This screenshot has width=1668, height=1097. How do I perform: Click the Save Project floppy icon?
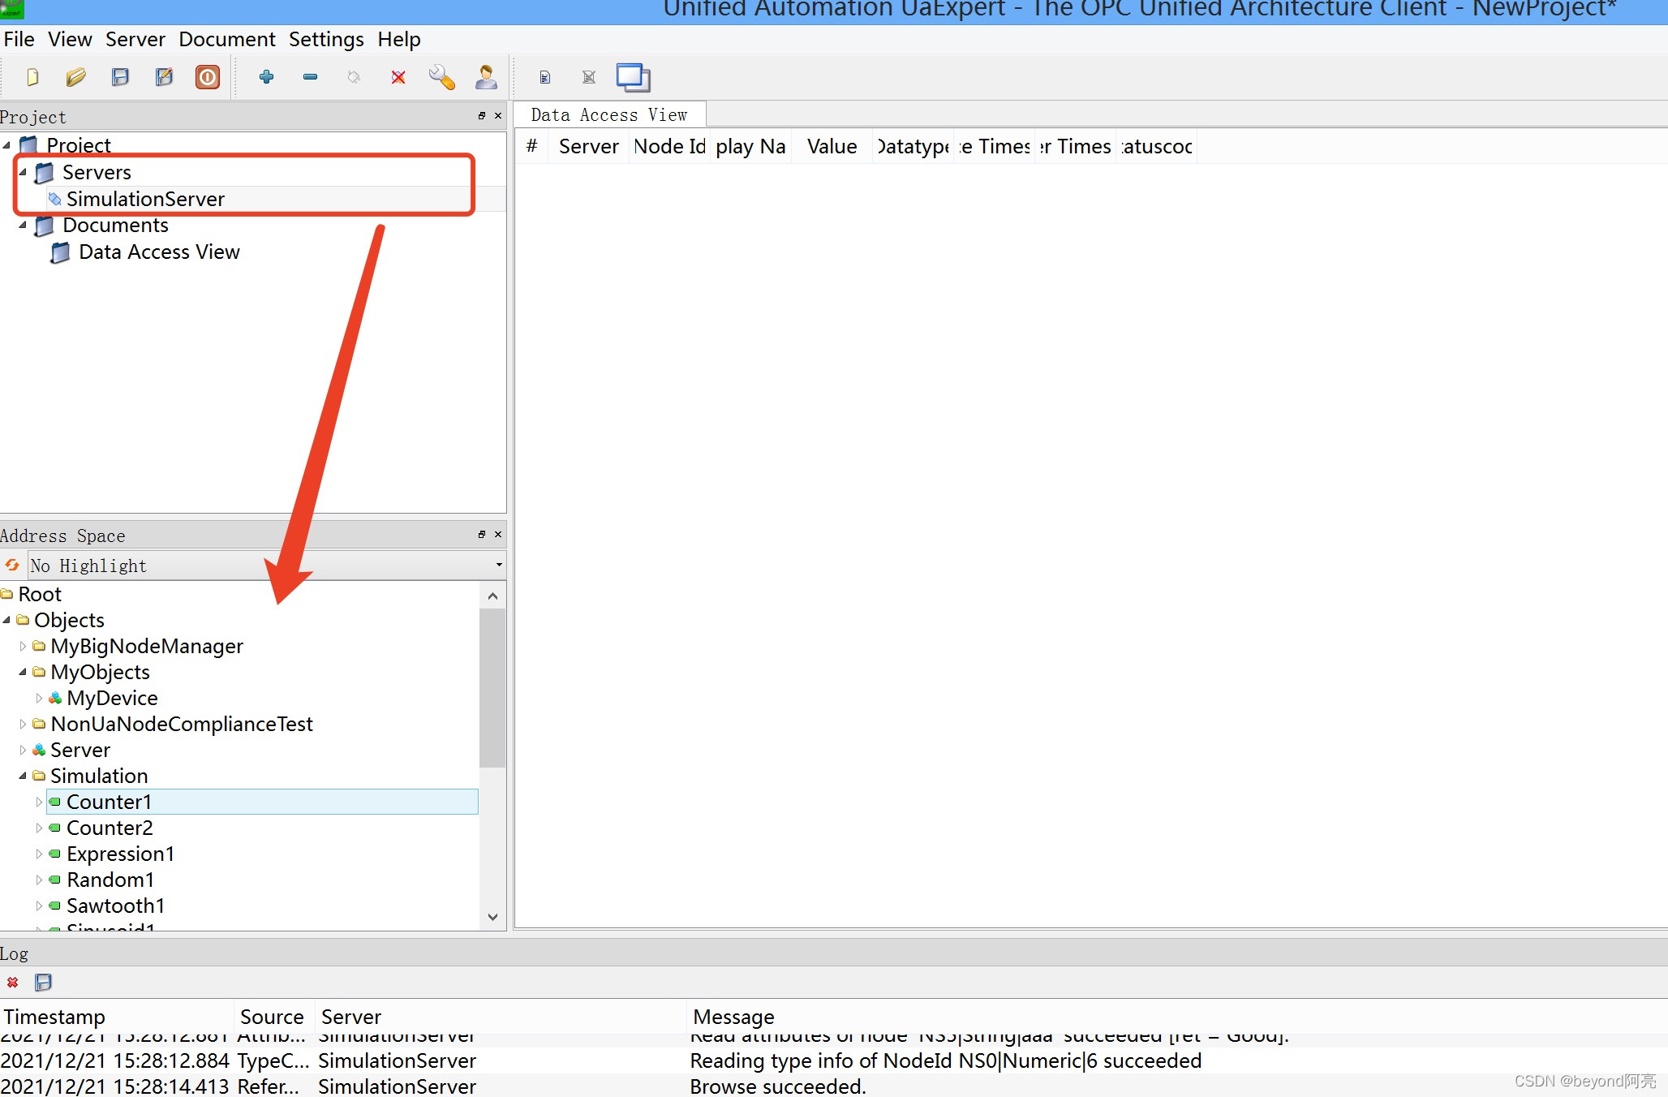pos(120,77)
